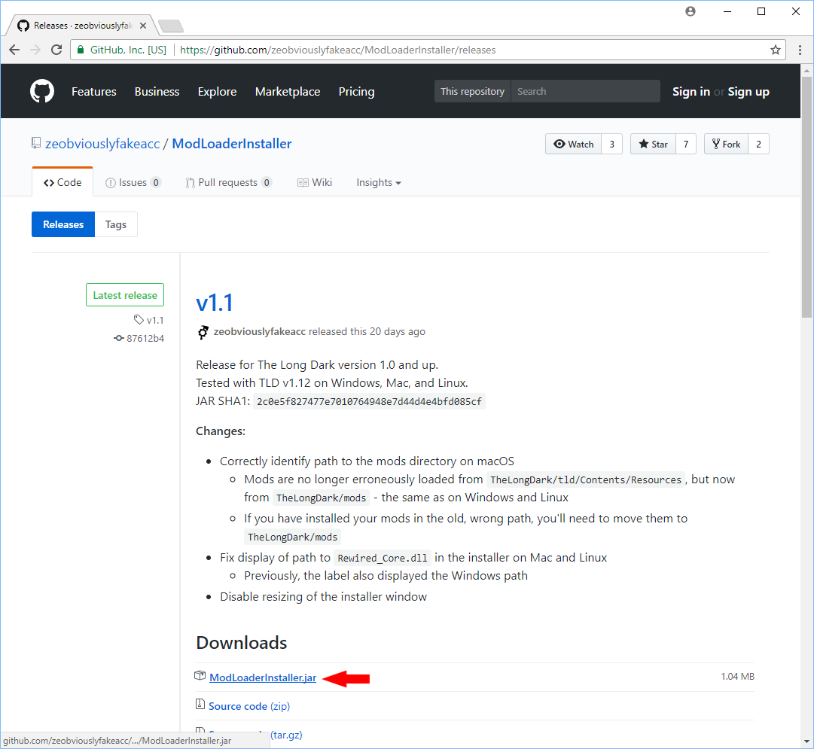Switch to the Code tab
This screenshot has height=749, width=814.
(x=62, y=182)
